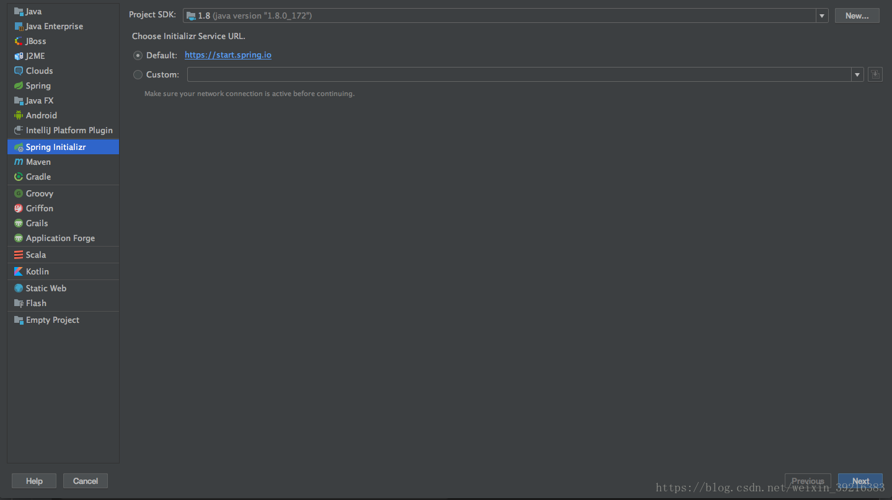Screen dimensions: 892x500
Task: Select the Griffon label in list
Action: 40,209
